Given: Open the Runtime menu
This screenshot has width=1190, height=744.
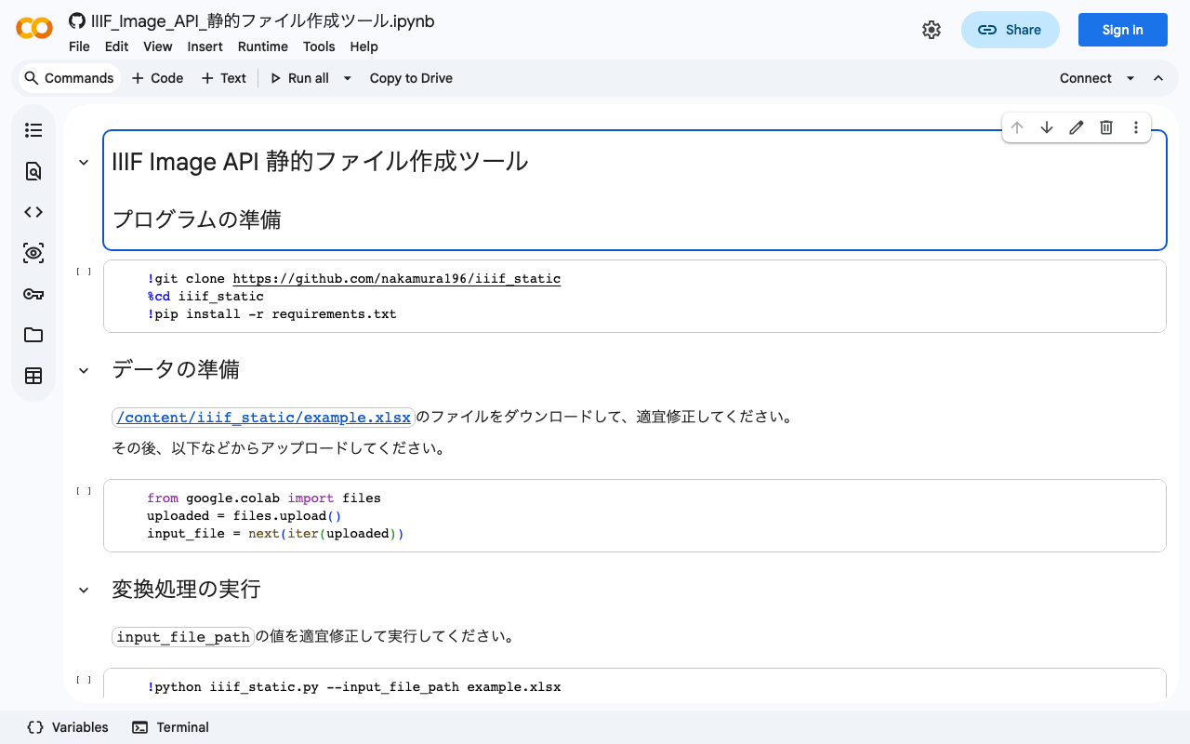Looking at the screenshot, I should [262, 46].
